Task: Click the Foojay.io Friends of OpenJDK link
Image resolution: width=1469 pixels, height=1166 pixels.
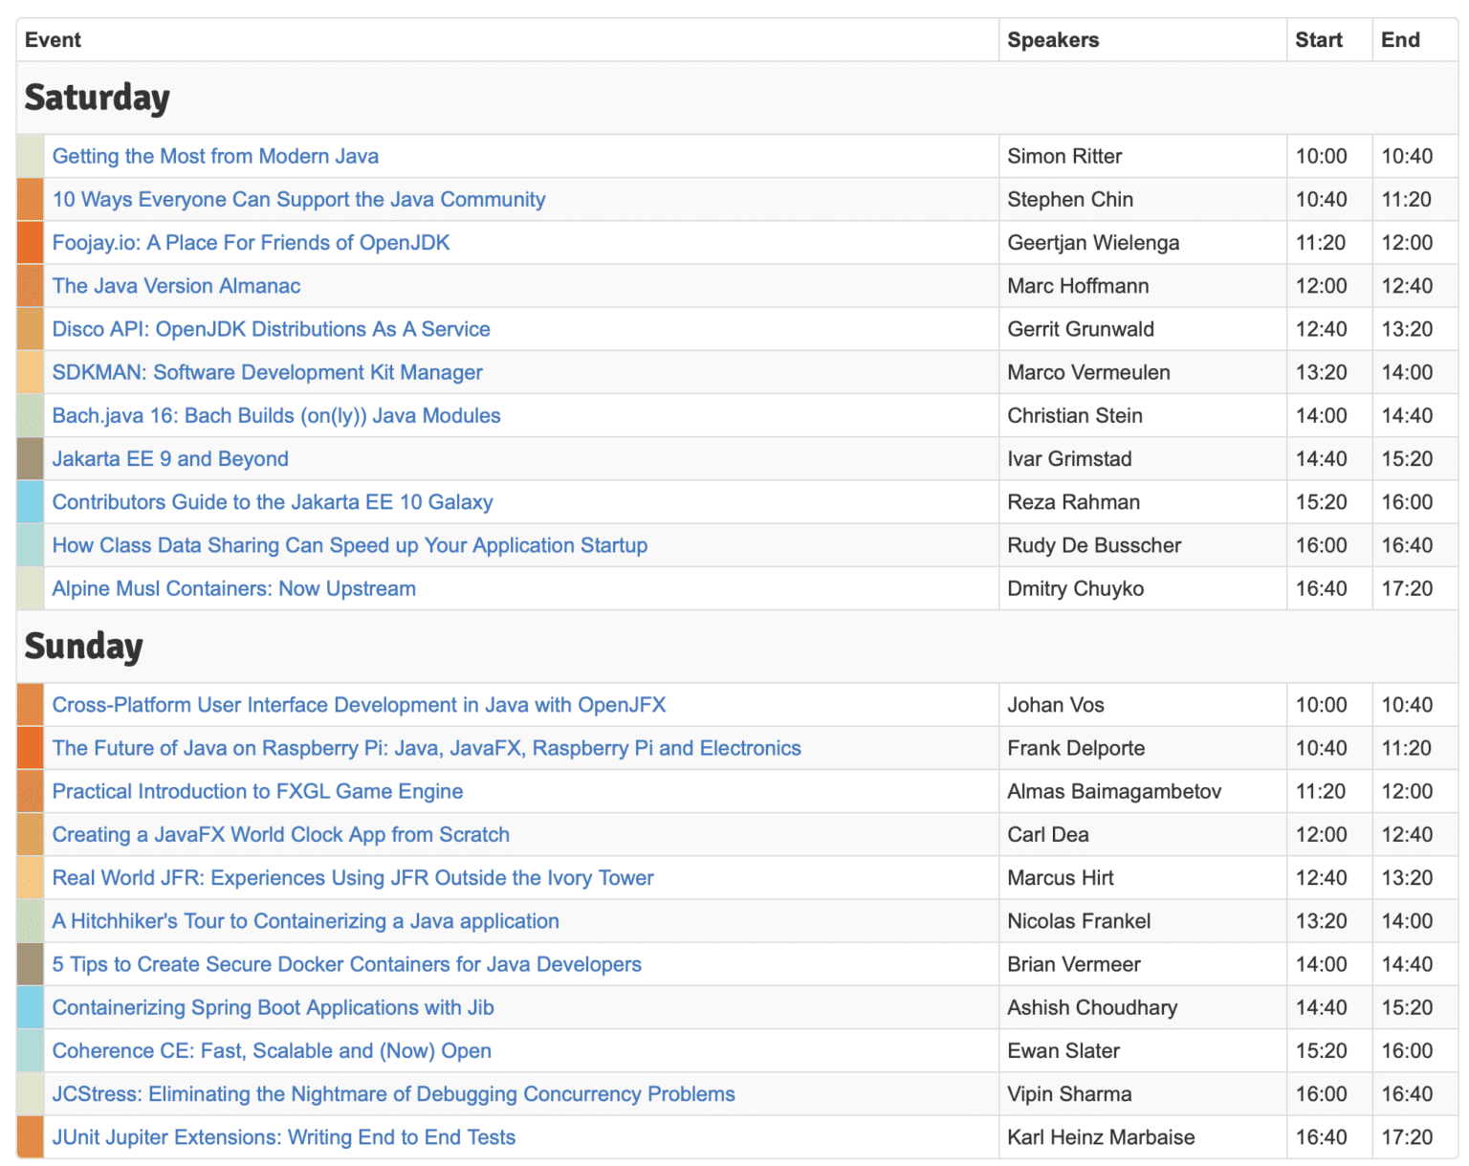Action: point(251,243)
